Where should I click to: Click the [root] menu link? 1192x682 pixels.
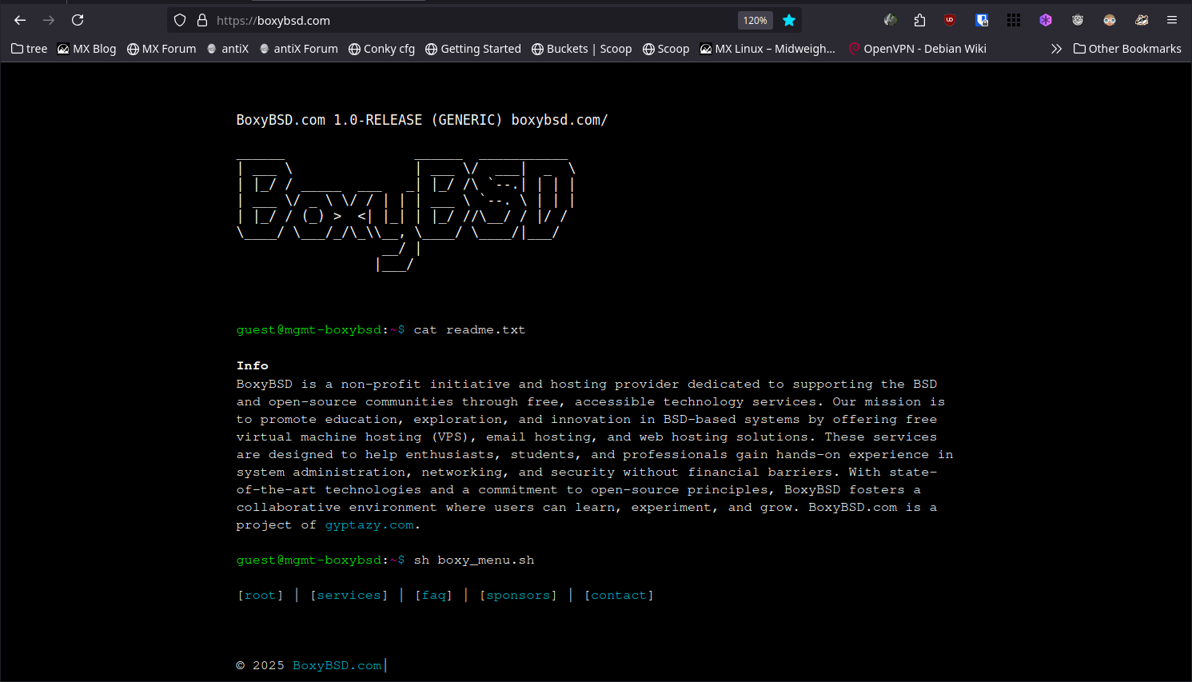[x=261, y=596]
